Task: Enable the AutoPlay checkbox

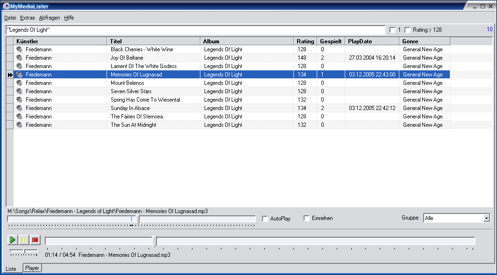Action: (265, 218)
